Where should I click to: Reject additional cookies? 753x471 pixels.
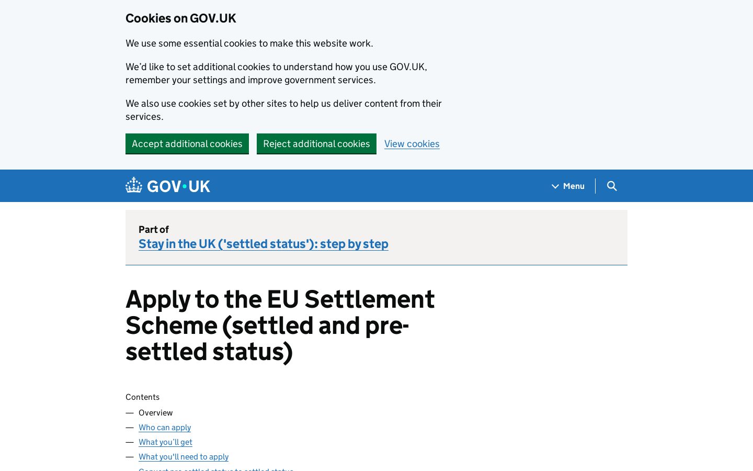pos(316,143)
